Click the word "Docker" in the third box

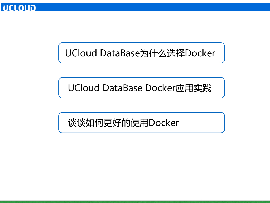coord(164,123)
